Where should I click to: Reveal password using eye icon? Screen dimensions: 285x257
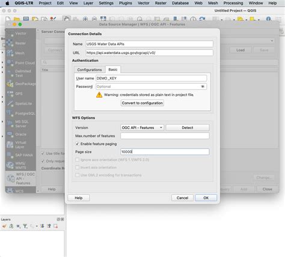pos(203,87)
